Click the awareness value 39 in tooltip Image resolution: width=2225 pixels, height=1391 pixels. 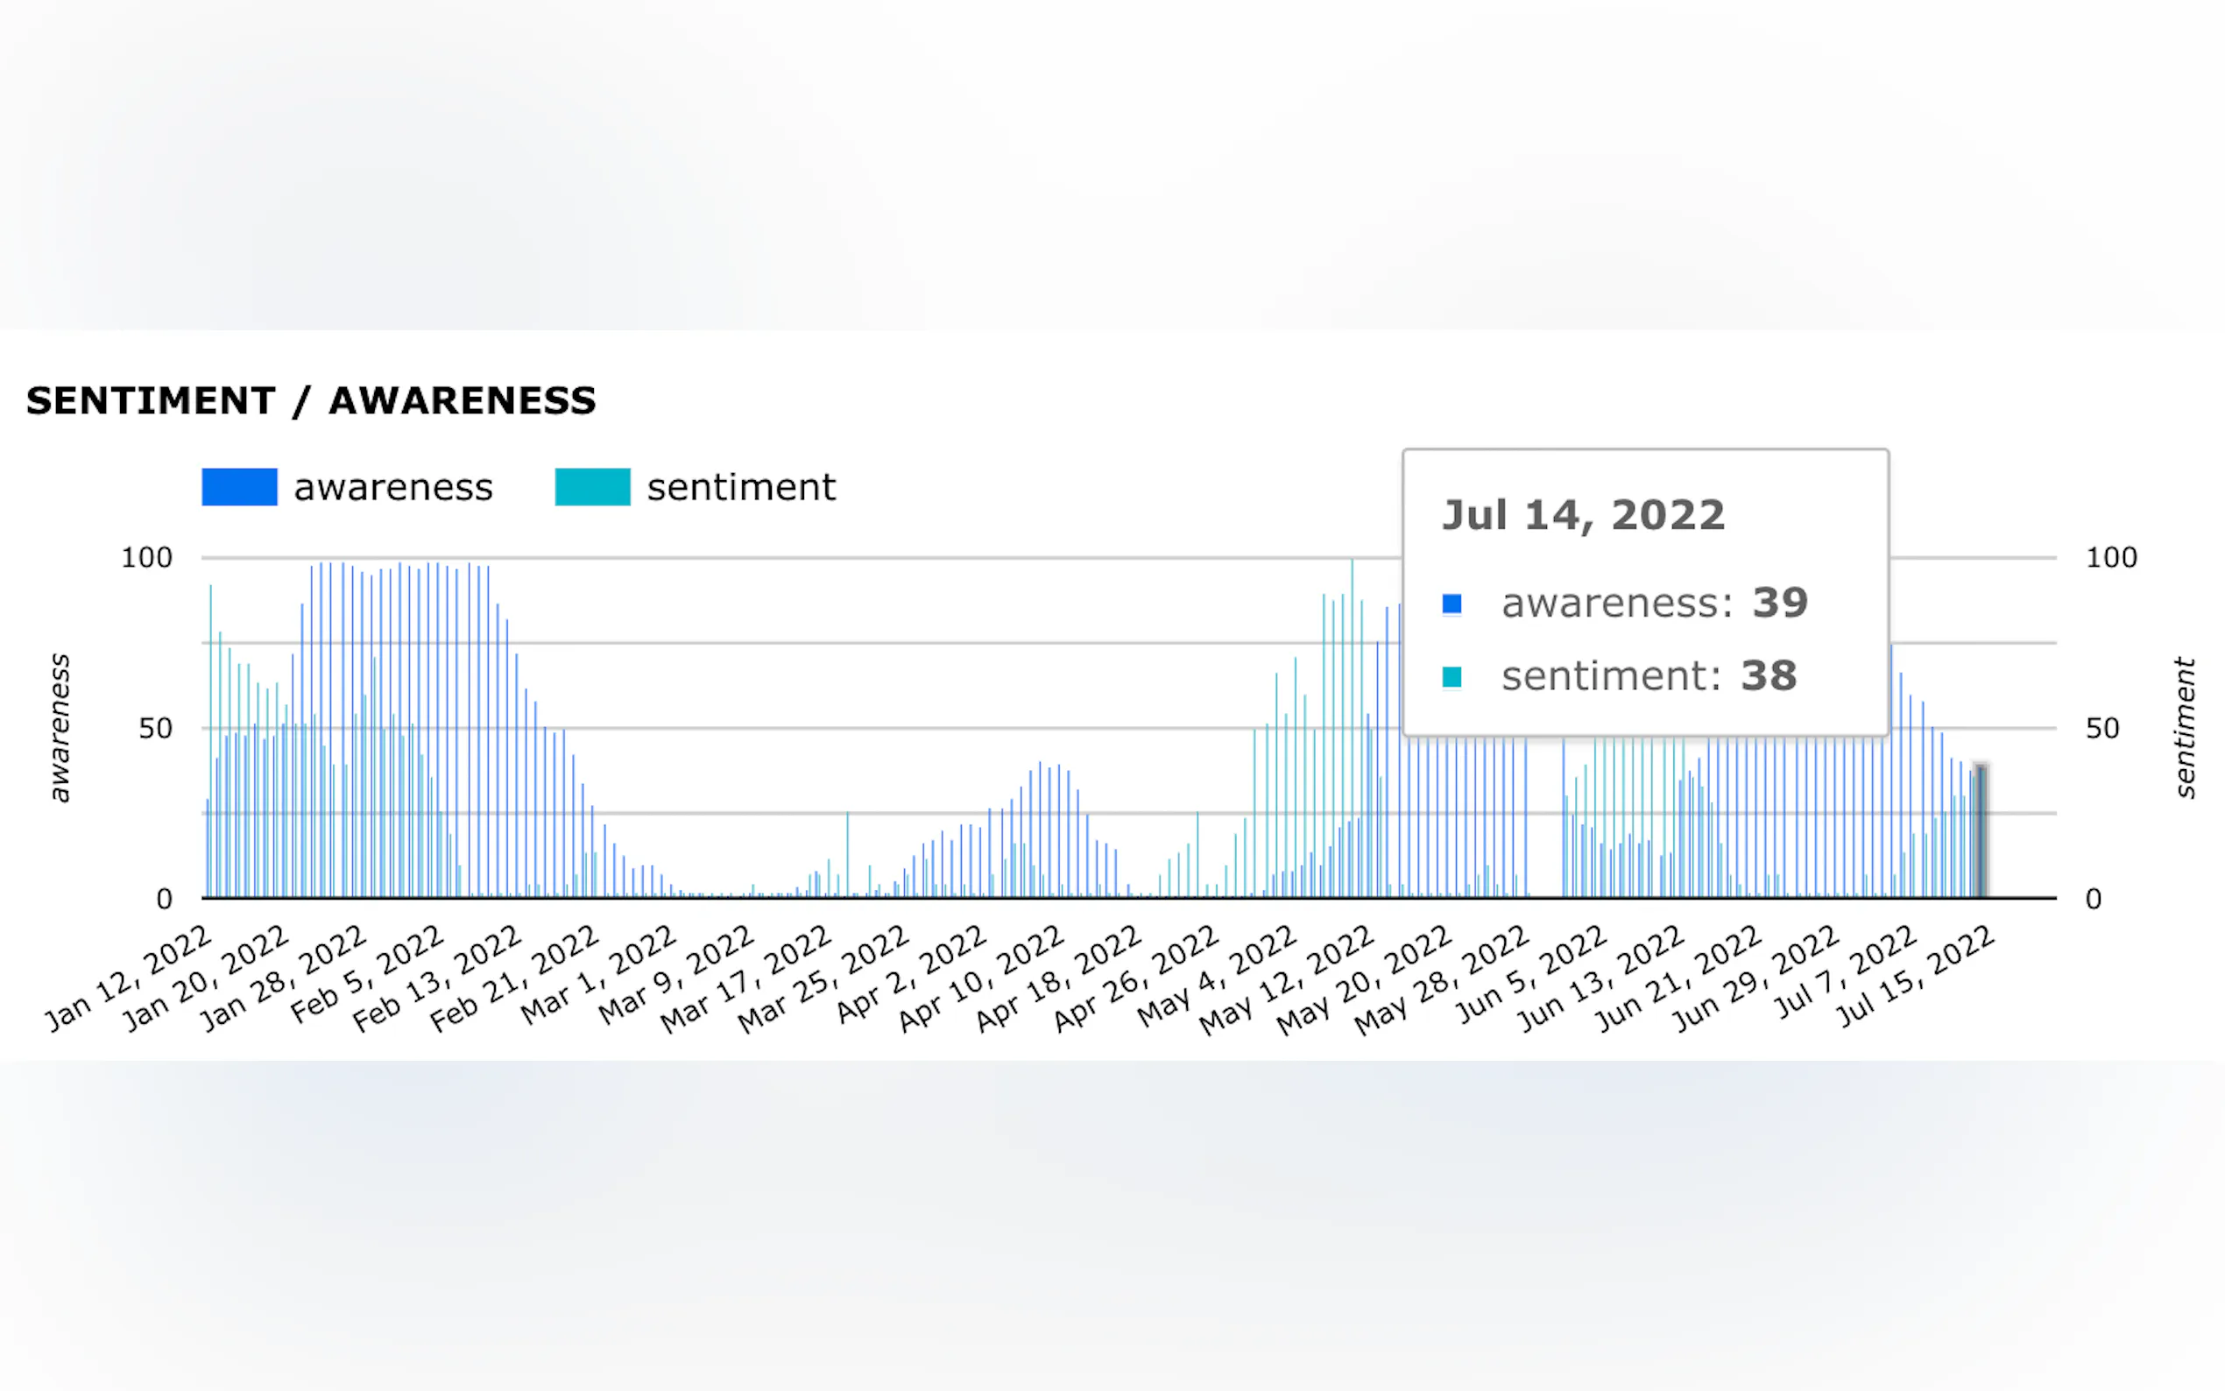pyautogui.click(x=1780, y=604)
